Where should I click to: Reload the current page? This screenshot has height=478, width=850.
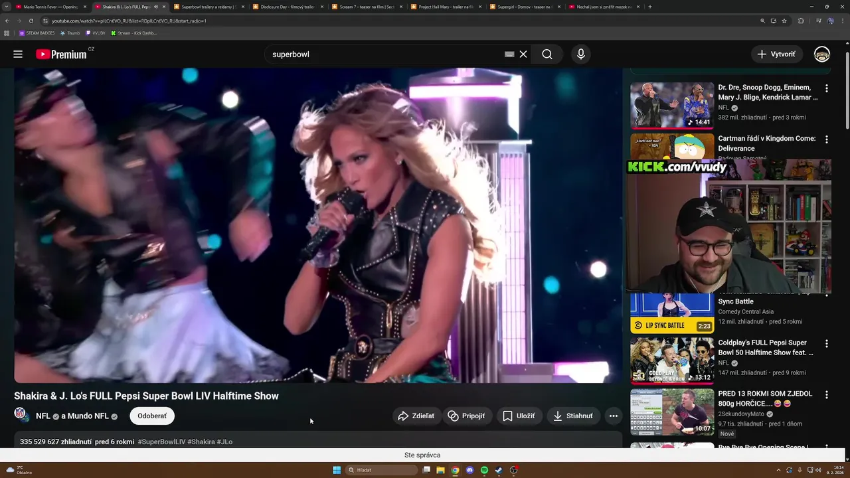[31, 21]
